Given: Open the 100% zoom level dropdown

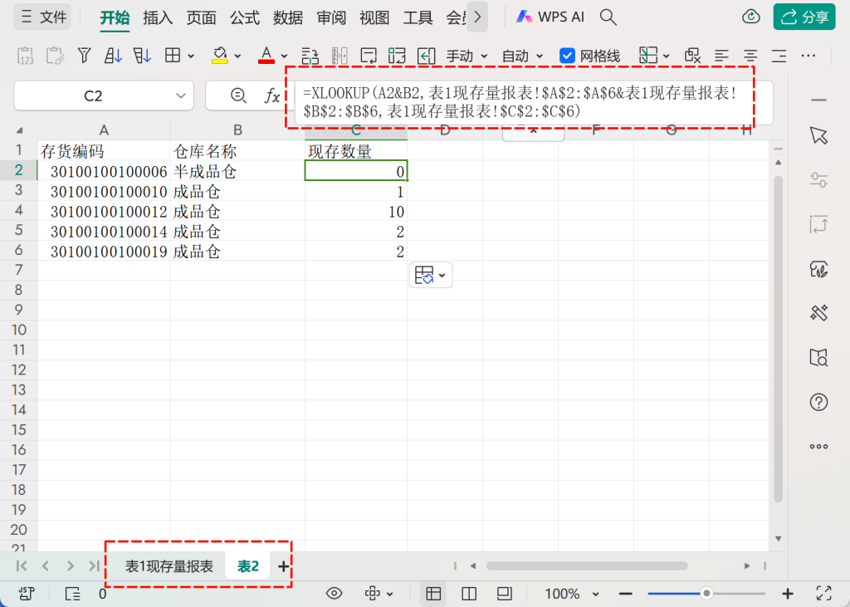Looking at the screenshot, I should tap(572, 594).
